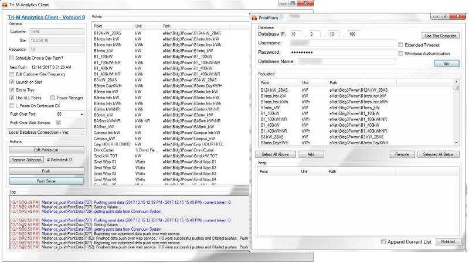The width and height of the screenshot is (469, 263).
Task: Click Use This Computer button
Action: tap(440, 36)
